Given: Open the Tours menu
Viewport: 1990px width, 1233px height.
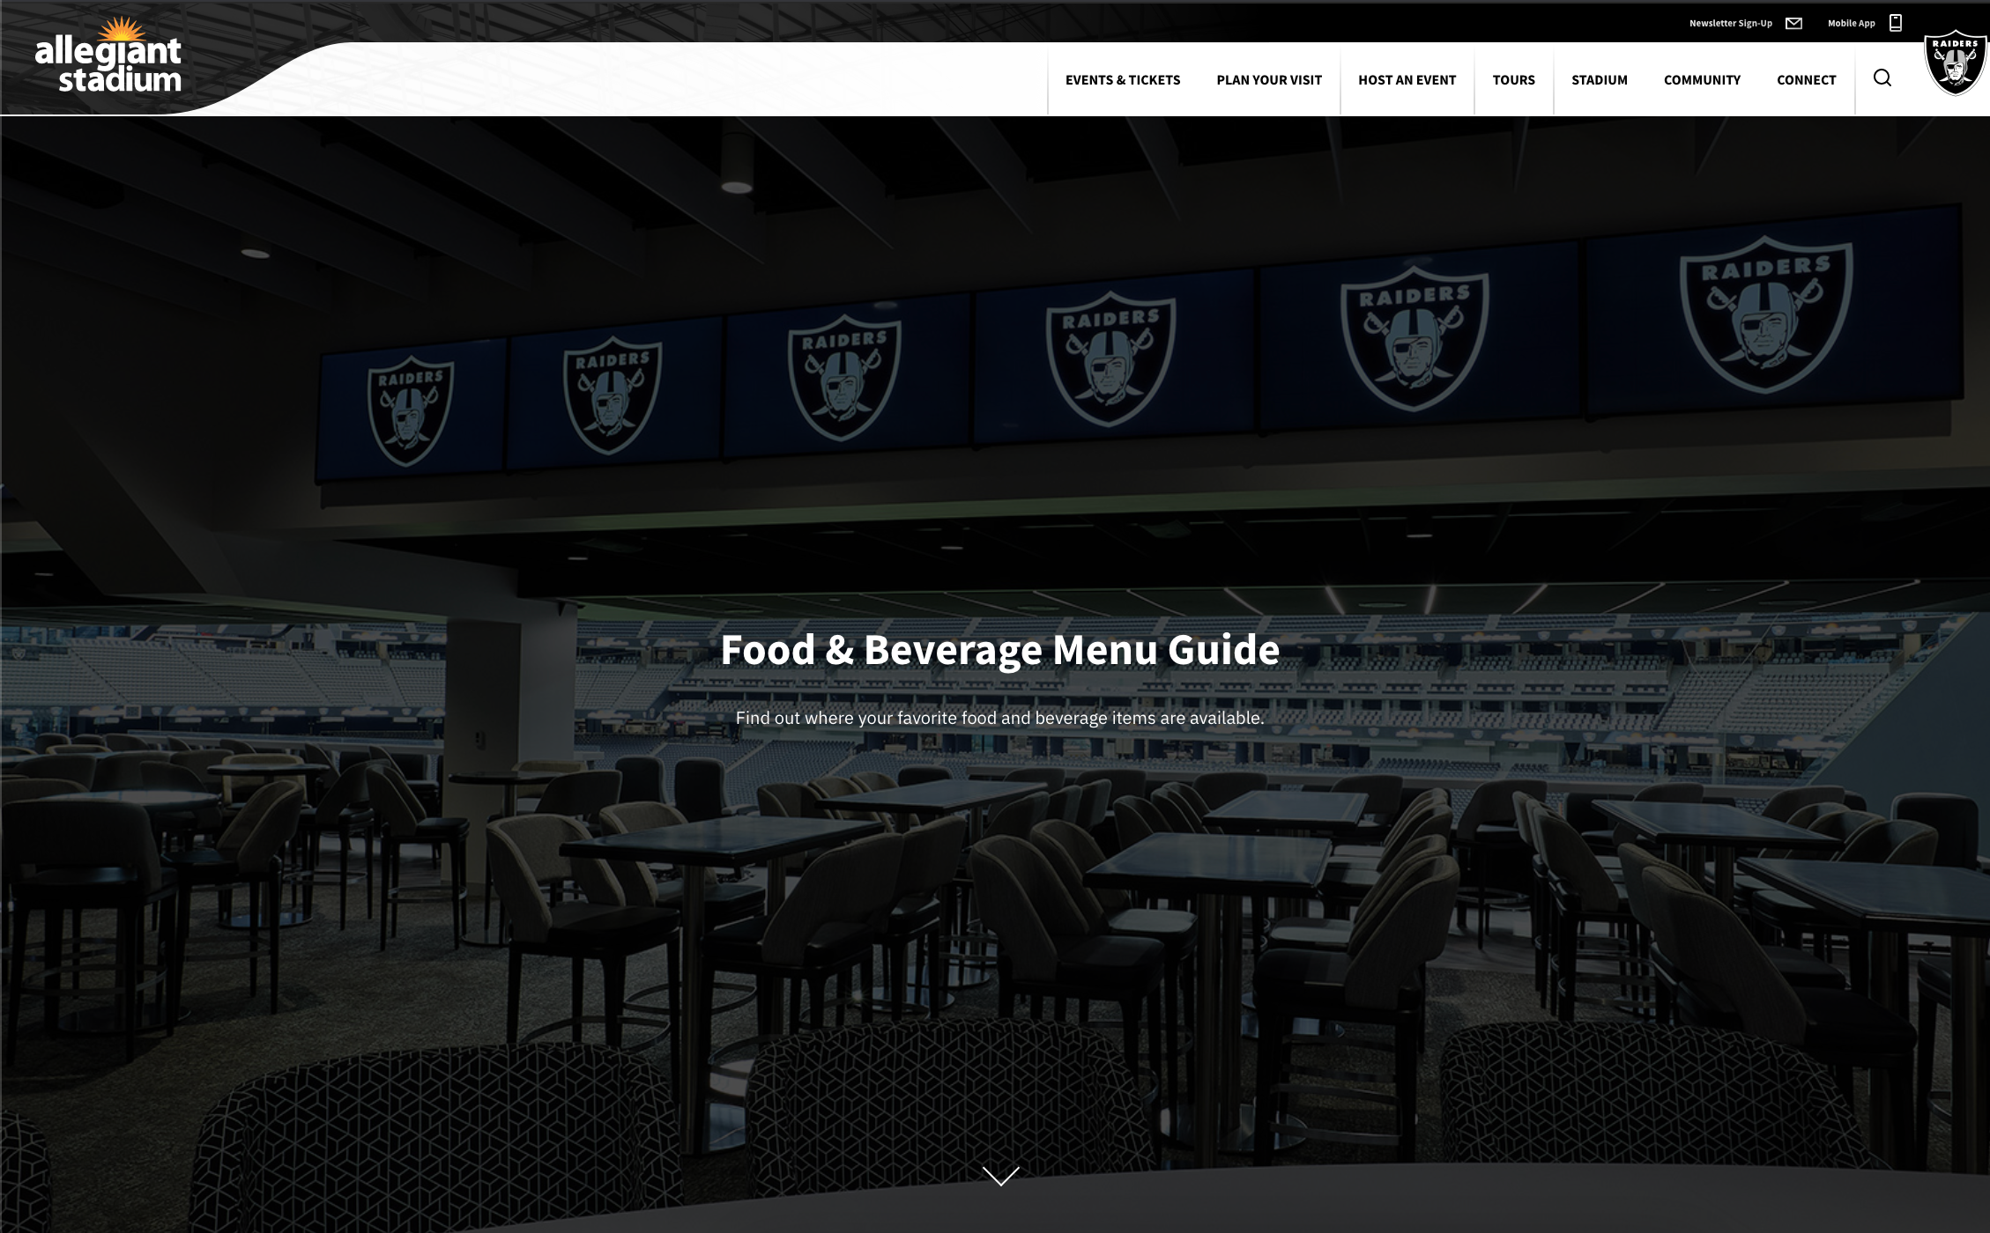Looking at the screenshot, I should pyautogui.click(x=1513, y=80).
